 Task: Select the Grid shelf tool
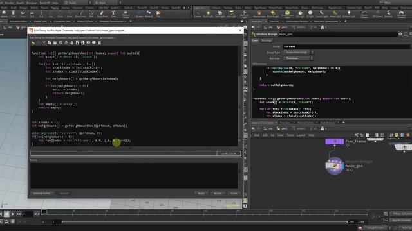pos(32,13)
